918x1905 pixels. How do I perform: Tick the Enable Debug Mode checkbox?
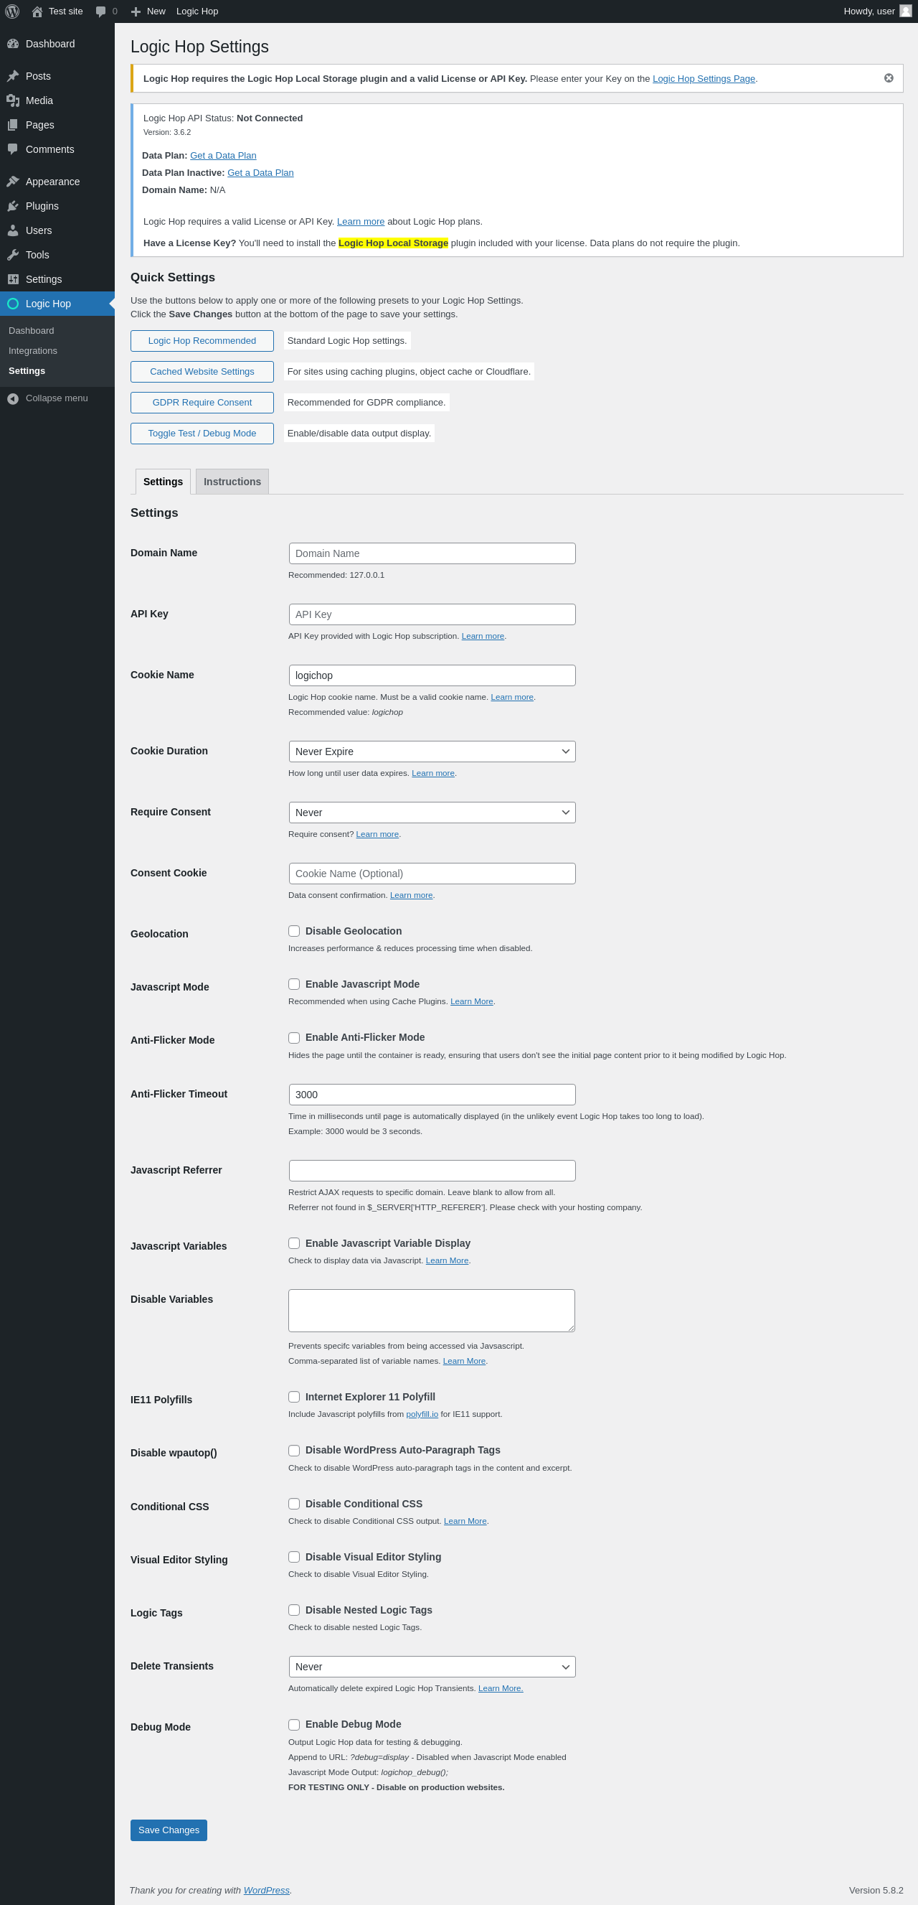coord(294,1725)
